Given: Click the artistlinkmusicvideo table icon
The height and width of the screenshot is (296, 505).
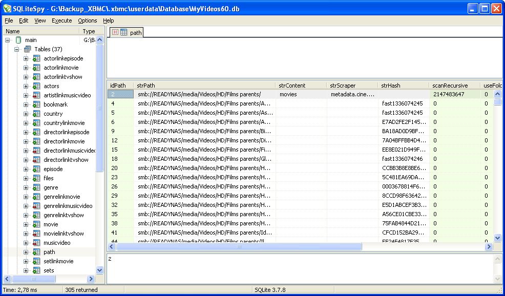Looking at the screenshot, I should (37, 95).
